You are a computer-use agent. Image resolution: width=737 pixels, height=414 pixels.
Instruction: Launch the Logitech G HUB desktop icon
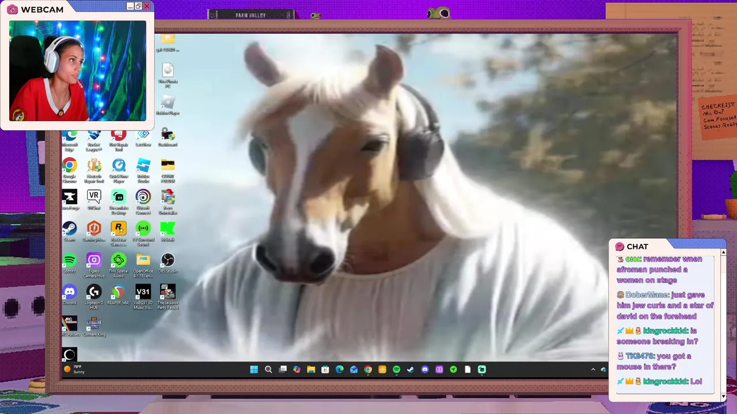coord(94,297)
